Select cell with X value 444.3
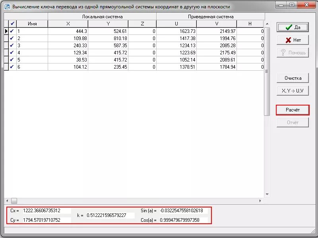The width and height of the screenshot is (318, 238). pos(68,31)
